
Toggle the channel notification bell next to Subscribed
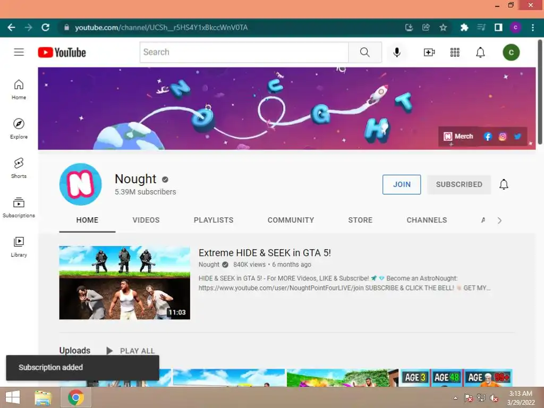(504, 184)
